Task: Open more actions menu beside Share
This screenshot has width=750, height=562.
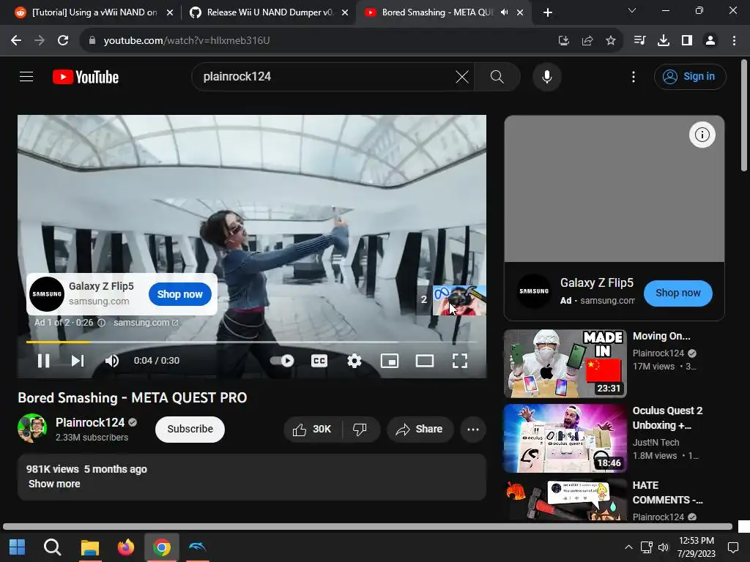Action: [x=473, y=429]
